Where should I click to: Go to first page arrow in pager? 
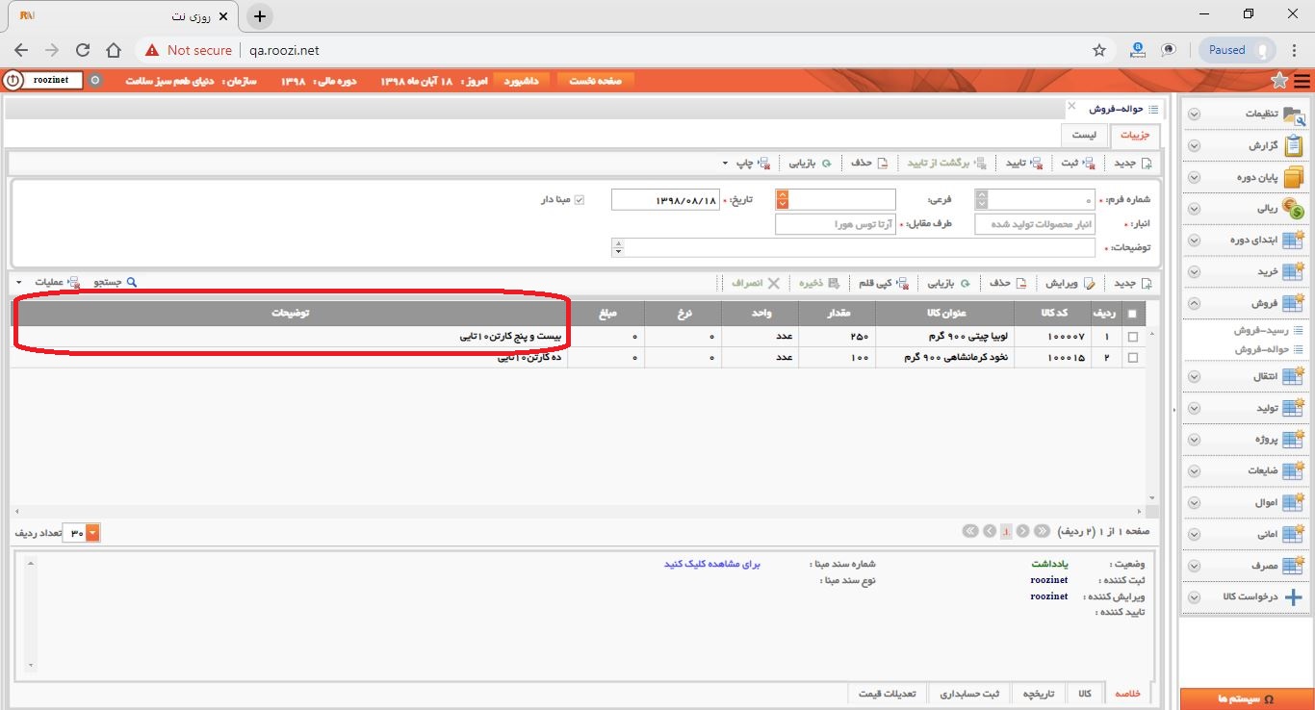[969, 531]
